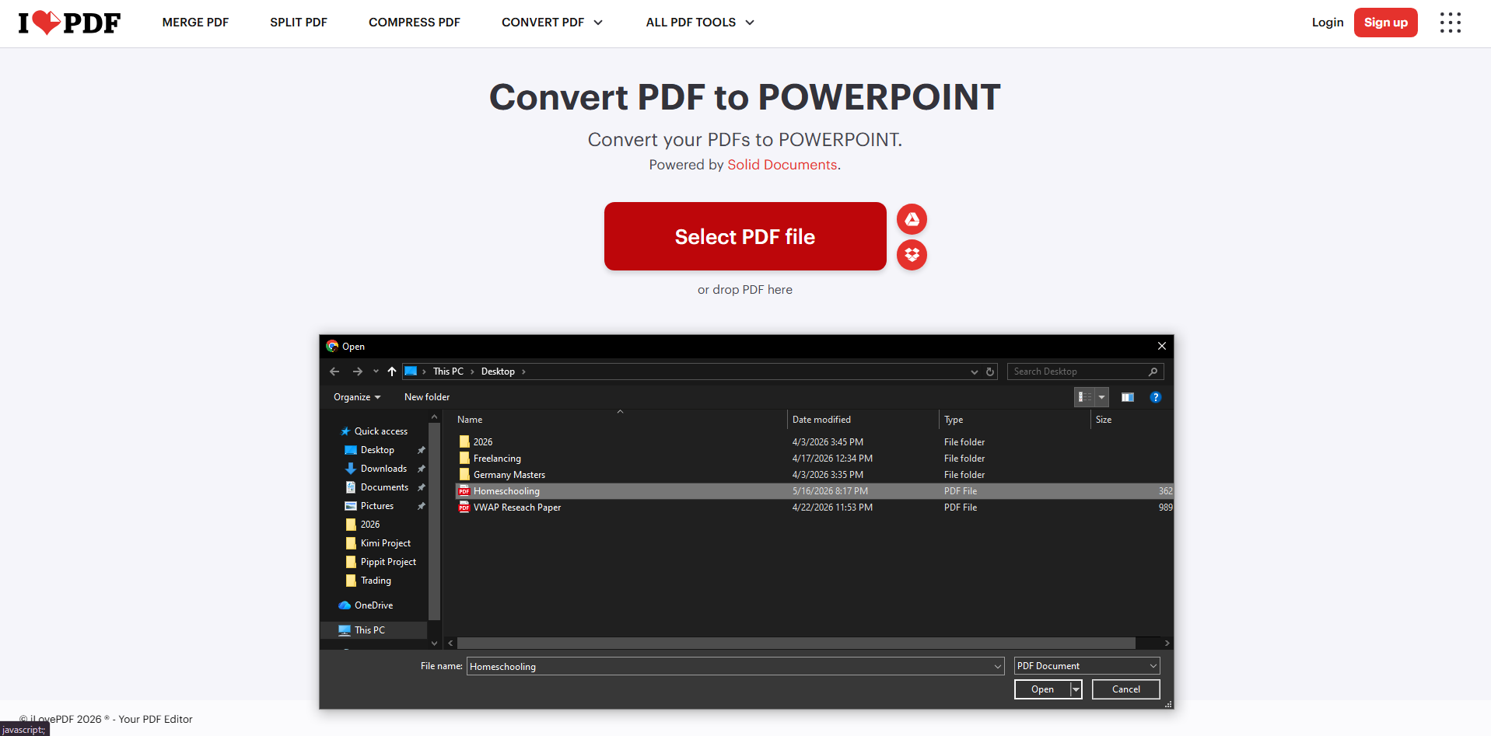Open the Organize dropdown

[357, 397]
